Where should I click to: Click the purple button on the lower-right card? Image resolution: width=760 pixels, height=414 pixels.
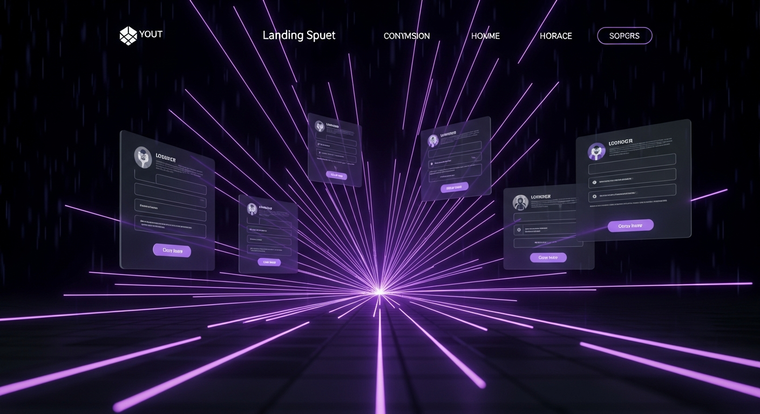tap(548, 258)
